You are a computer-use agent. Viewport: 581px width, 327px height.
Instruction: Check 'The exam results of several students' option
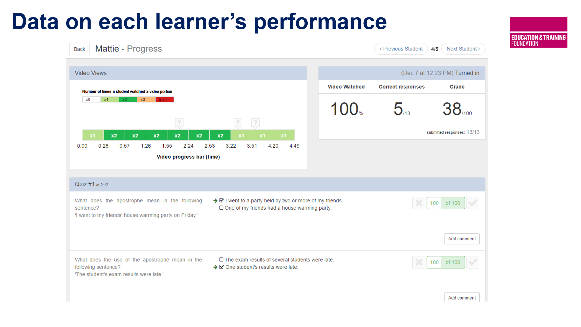pyautogui.click(x=221, y=259)
